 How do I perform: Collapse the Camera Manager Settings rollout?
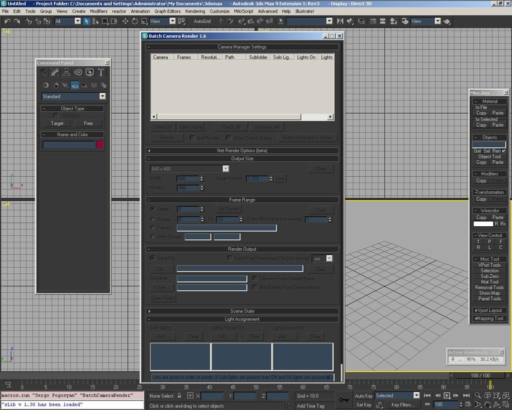point(242,47)
